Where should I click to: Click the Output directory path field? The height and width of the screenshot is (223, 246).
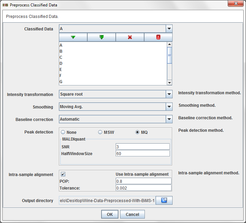[107, 200]
